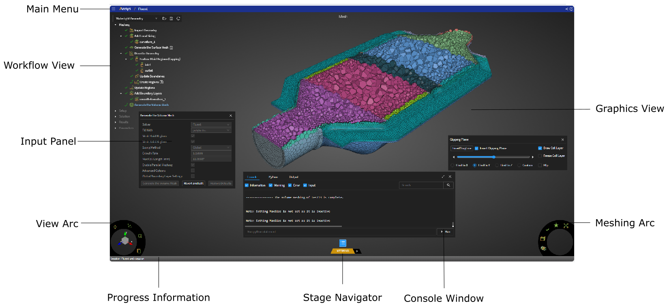Switch to the Python tab in the console

pos(273,177)
